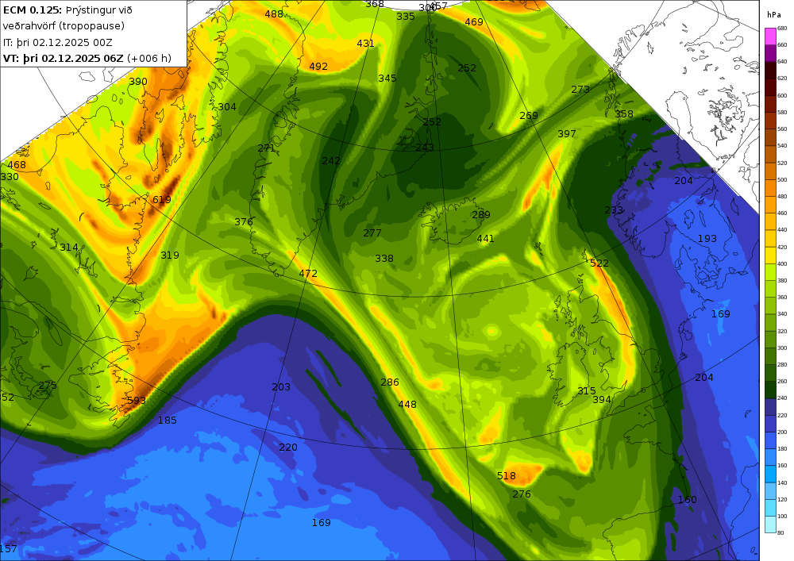Click the "376" pressure value on the map

tap(244, 222)
